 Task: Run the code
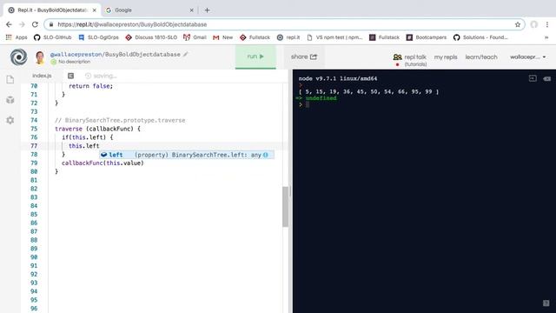pyautogui.click(x=255, y=57)
